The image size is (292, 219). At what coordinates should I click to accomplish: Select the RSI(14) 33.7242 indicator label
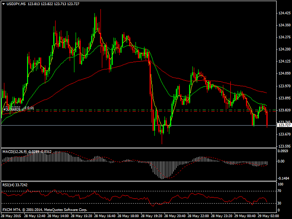tap(15, 185)
